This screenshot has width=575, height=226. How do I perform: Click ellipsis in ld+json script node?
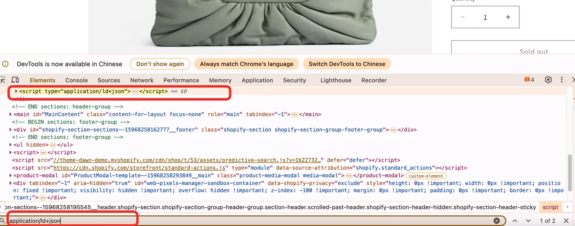pyautogui.click(x=135, y=91)
